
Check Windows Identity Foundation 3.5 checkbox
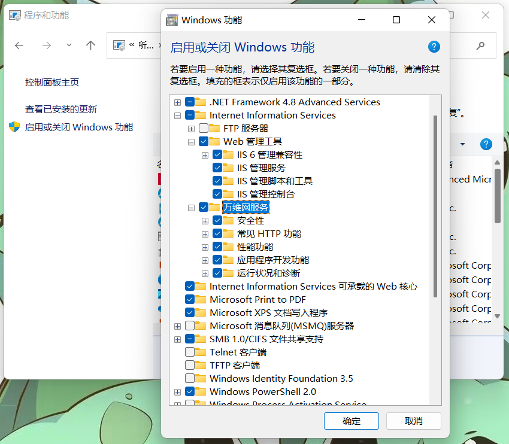(x=190, y=378)
